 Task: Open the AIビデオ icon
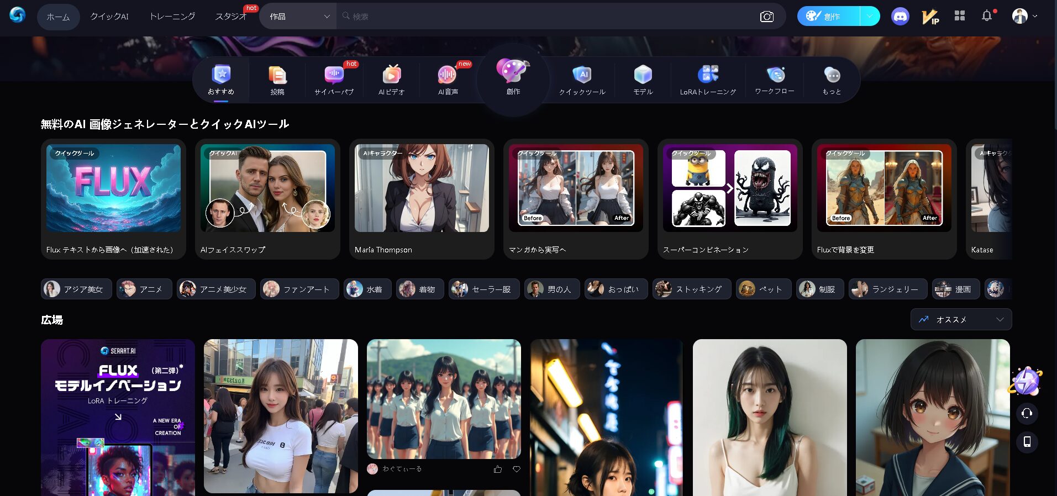click(391, 74)
